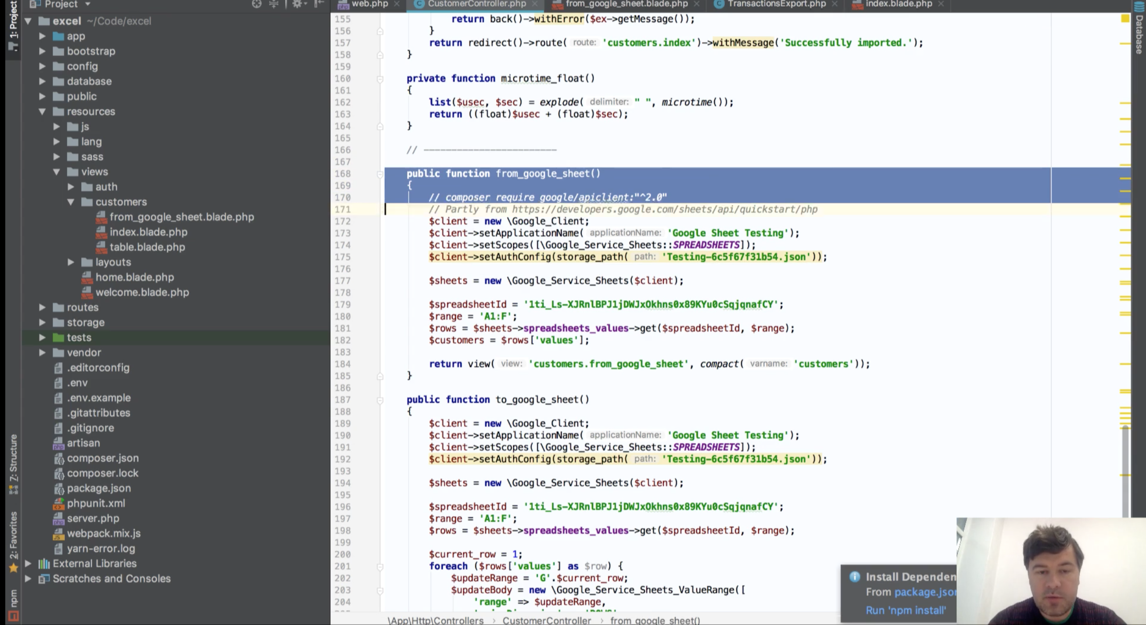Image resolution: width=1146 pixels, height=625 pixels.
Task: Click the yellow warning stripe marker beside line 157
Action: tap(1125, 43)
